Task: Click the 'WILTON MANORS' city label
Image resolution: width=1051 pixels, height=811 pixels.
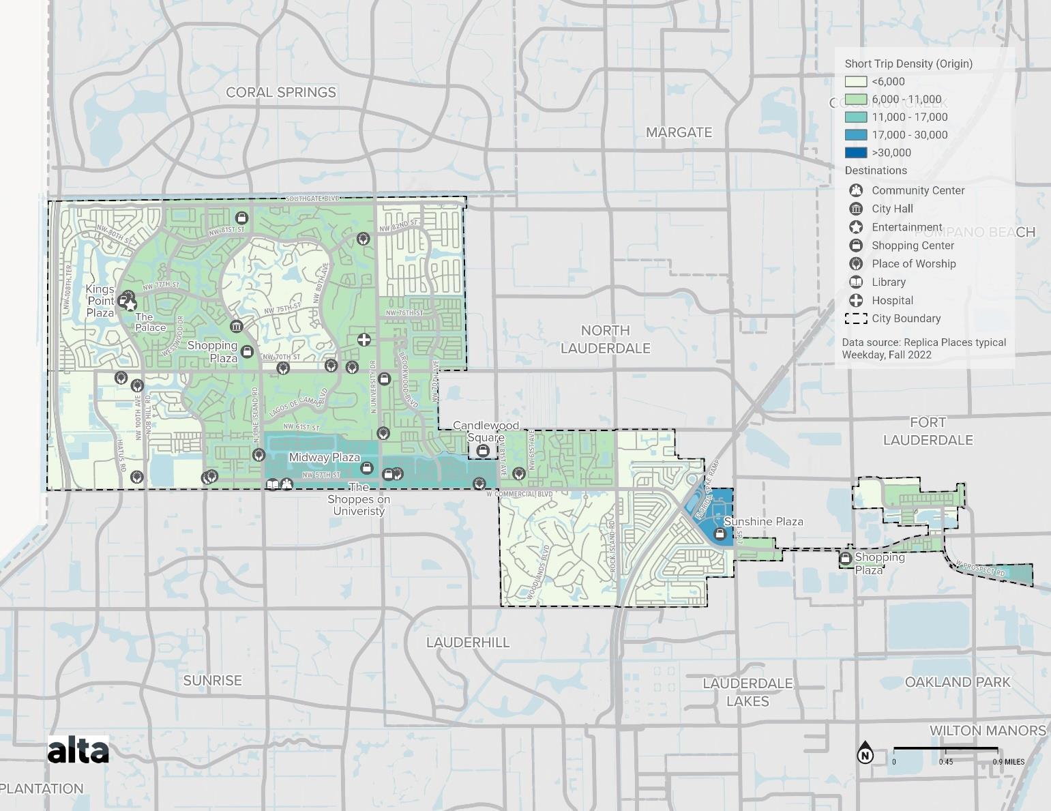Action: coord(988,731)
